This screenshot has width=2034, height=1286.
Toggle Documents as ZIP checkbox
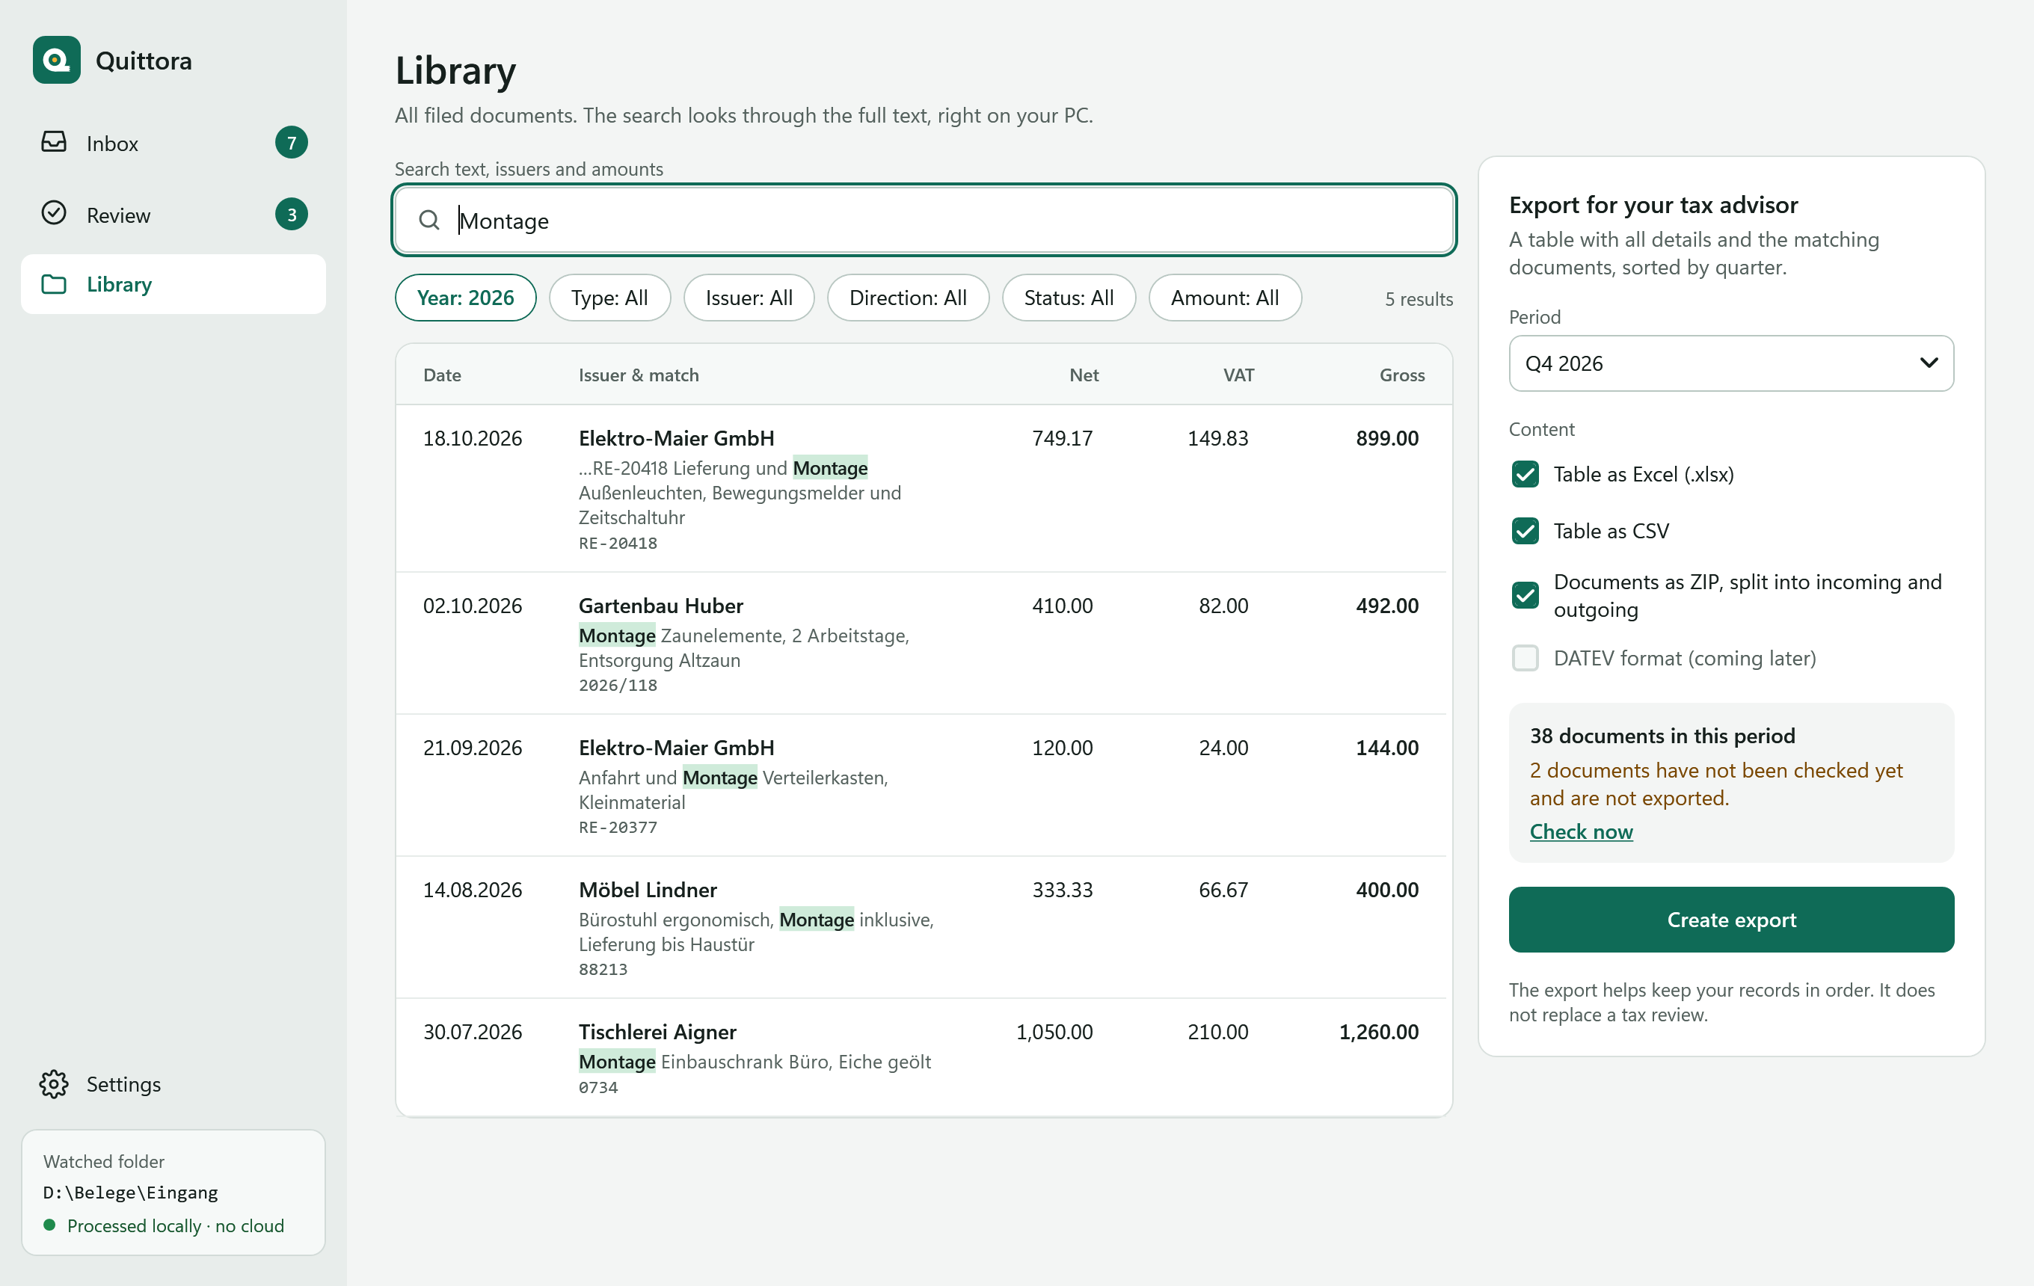tap(1525, 595)
